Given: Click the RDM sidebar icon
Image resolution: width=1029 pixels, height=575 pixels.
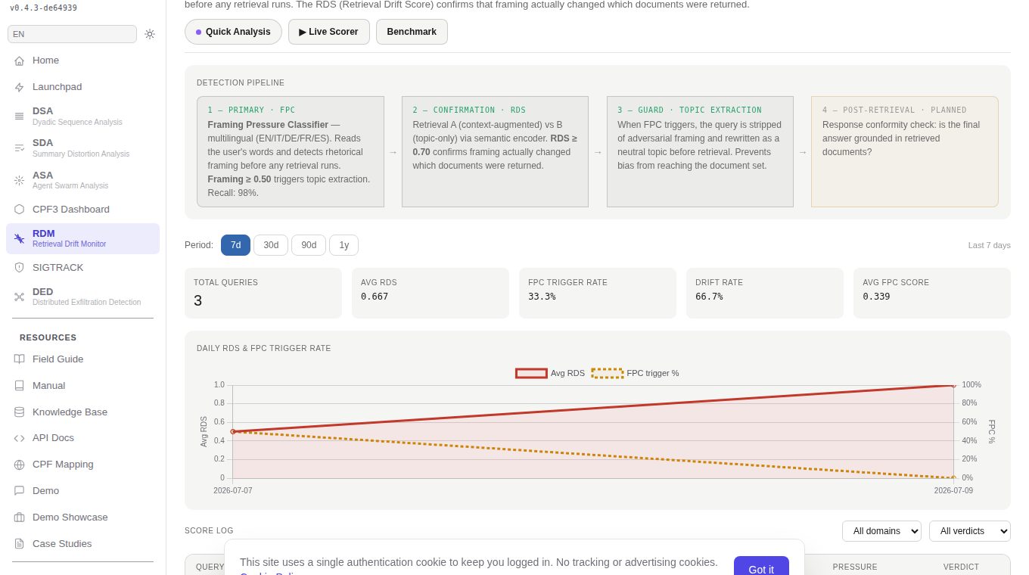Looking at the screenshot, I should (x=19, y=238).
